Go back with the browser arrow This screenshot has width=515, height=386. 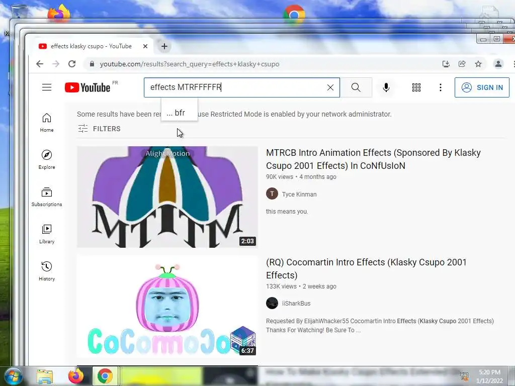[x=40, y=64]
